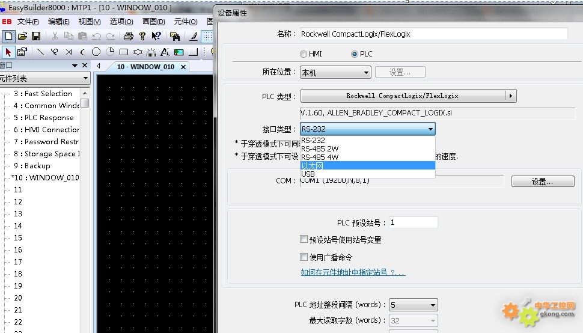
Task: Click the Cut scissors icon
Action: pos(55,36)
